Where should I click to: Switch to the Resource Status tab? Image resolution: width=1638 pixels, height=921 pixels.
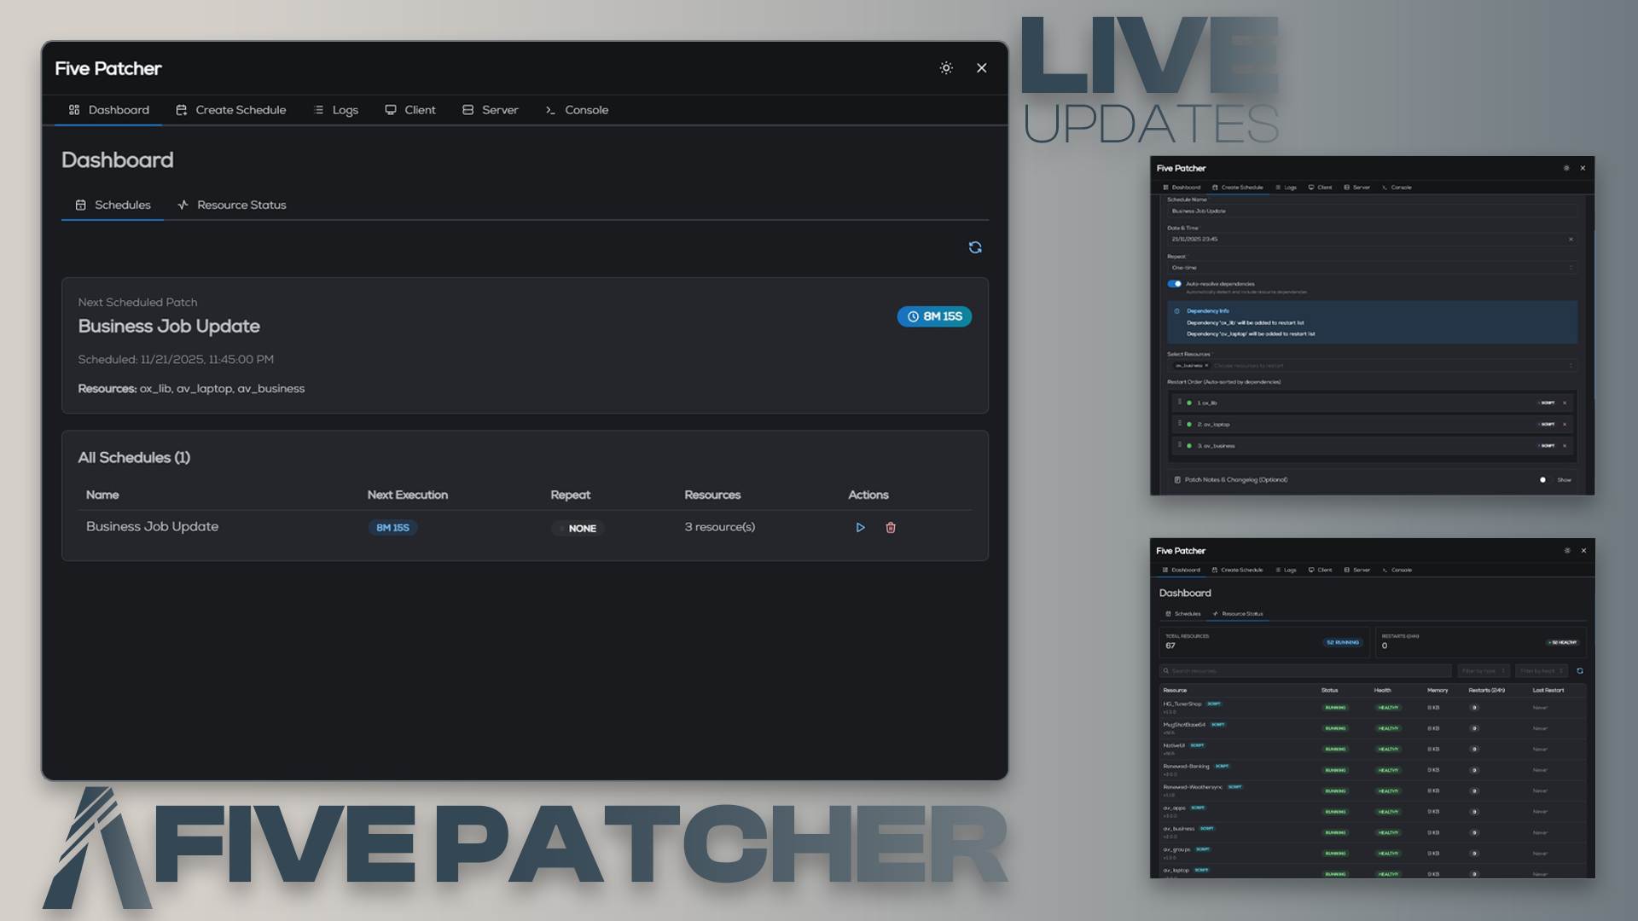[x=231, y=205]
